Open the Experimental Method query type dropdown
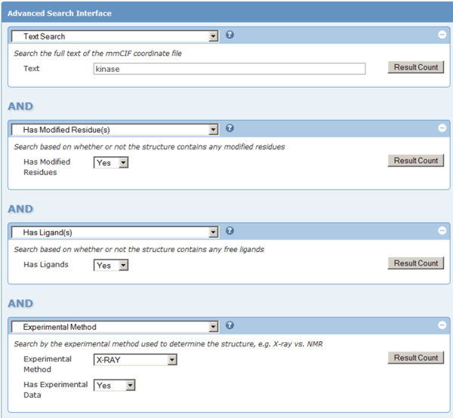453x418 pixels. tap(115, 327)
